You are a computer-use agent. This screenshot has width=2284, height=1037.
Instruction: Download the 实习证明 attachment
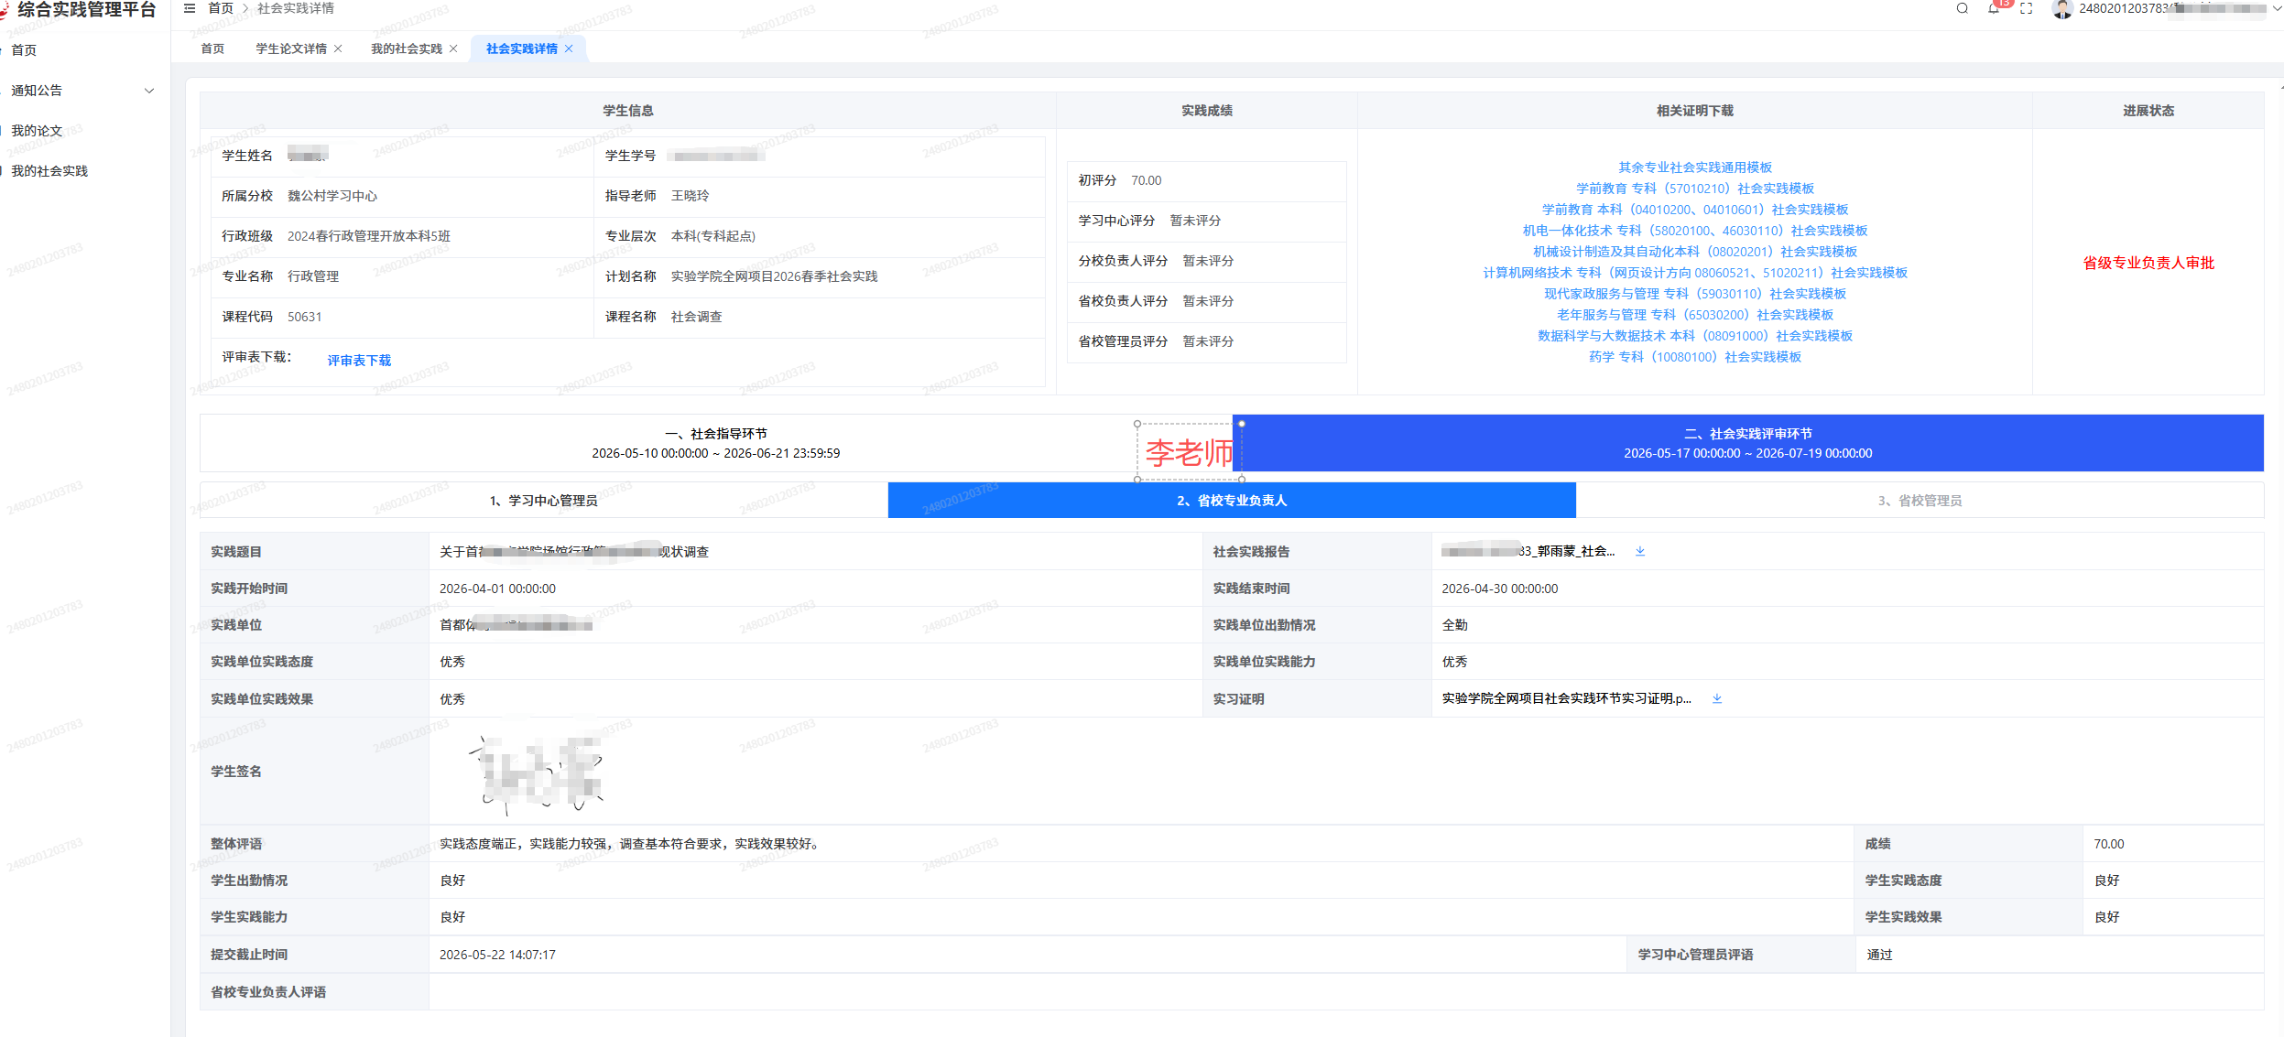[1717, 698]
